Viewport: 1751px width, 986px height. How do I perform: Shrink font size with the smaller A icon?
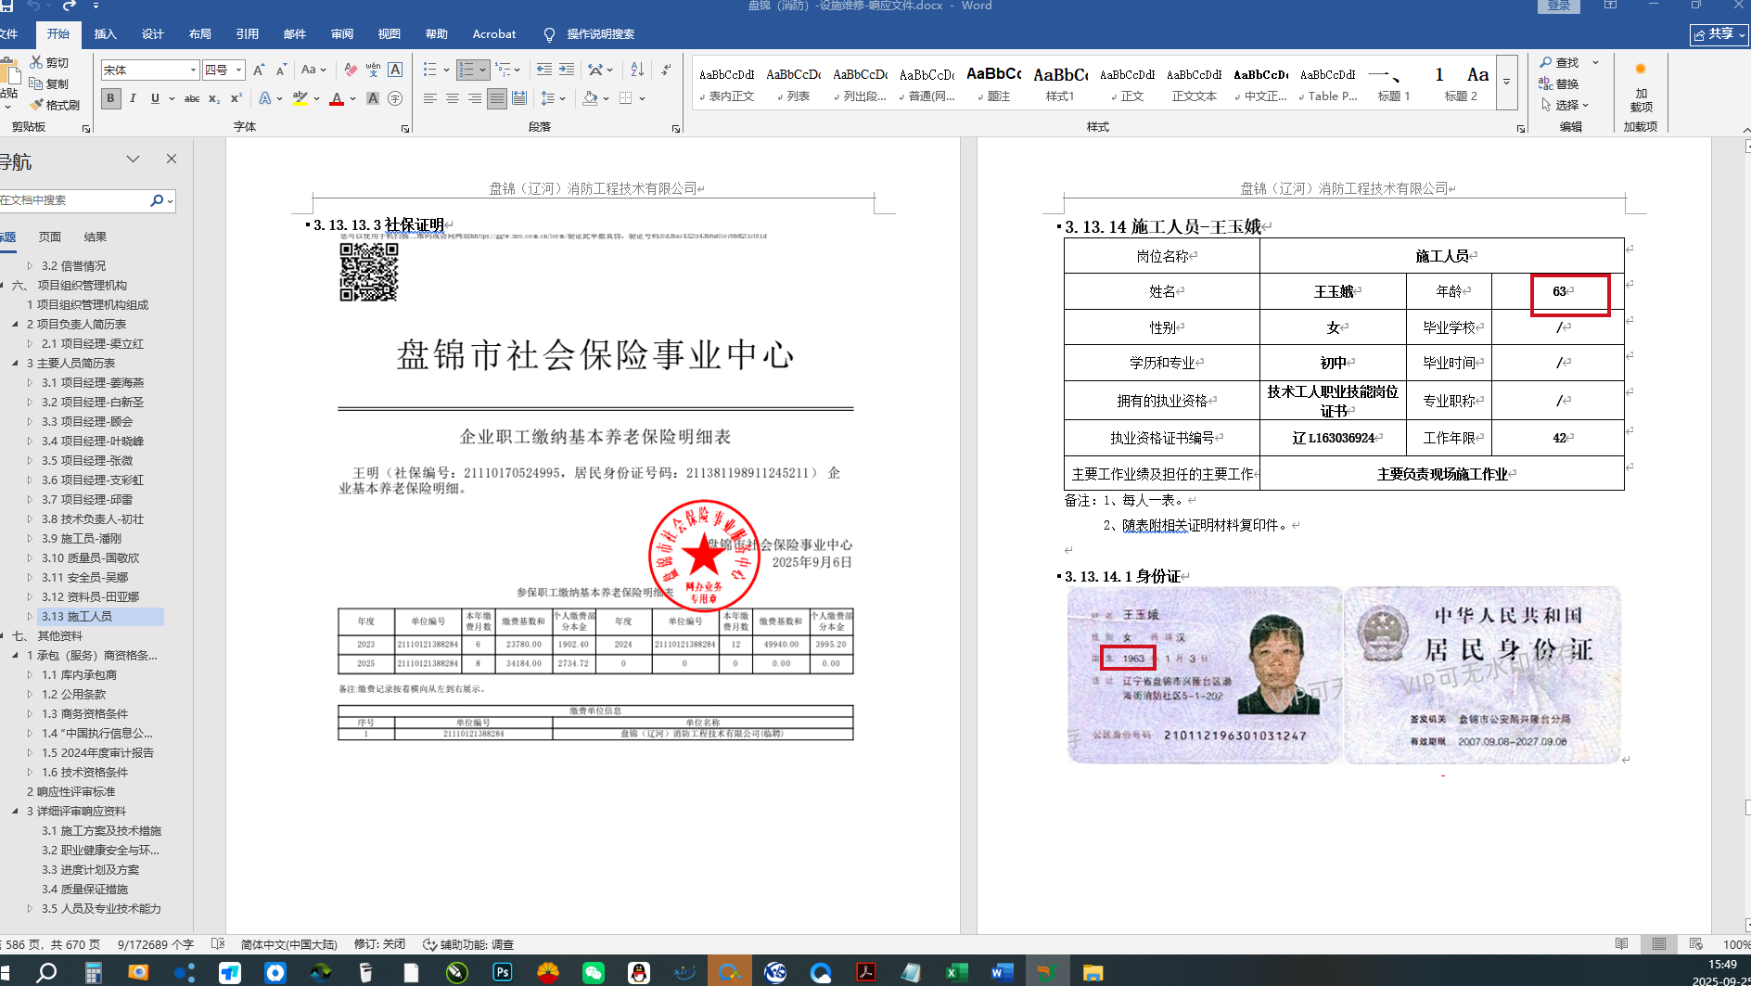tap(281, 70)
